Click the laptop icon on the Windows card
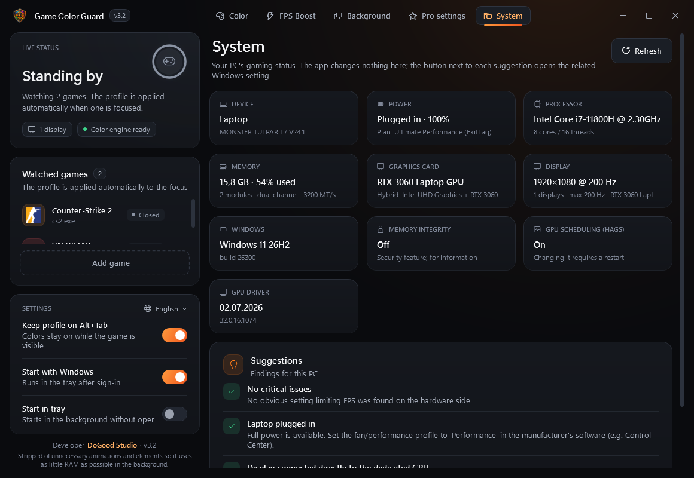 (223, 229)
